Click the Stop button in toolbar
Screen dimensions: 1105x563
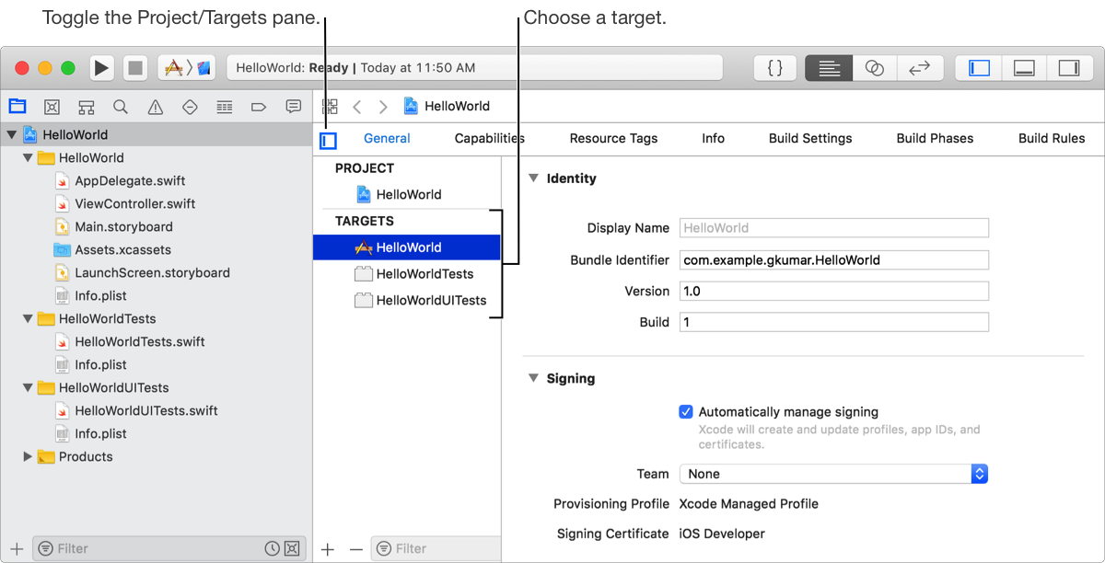[134, 68]
